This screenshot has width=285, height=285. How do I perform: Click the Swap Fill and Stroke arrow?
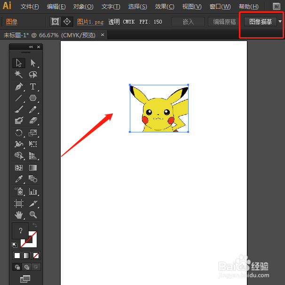point(35,225)
